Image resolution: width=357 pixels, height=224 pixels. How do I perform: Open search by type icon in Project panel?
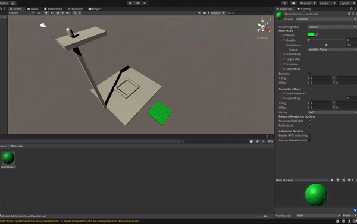point(252,141)
